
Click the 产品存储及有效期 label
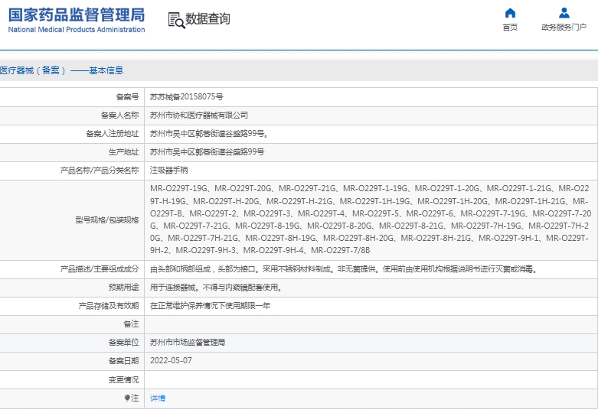[109, 306]
